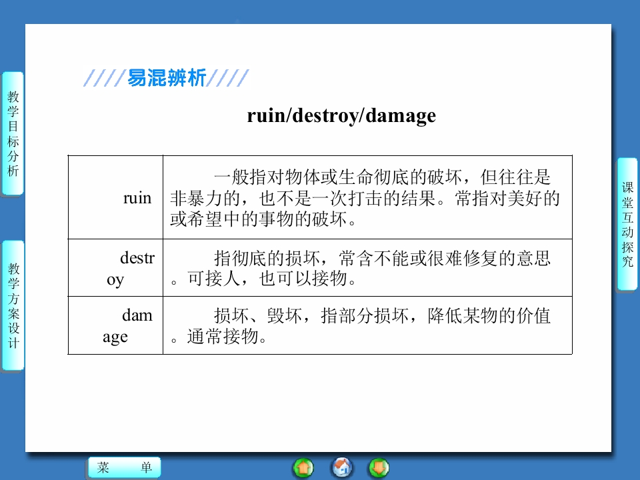This screenshot has width=640, height=480.
Task: Click the home icon at bottom
Action: pos(342,468)
